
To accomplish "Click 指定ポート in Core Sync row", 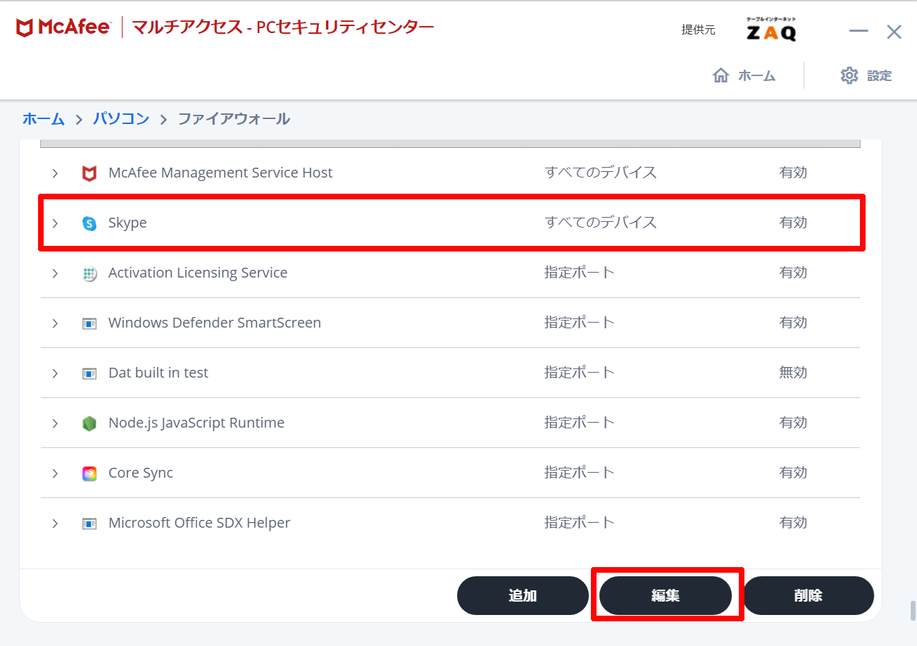I will (580, 473).
